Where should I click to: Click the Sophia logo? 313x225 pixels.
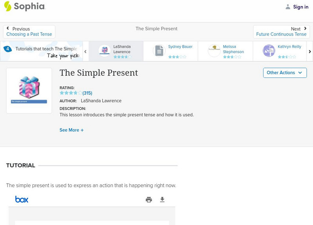[x=24, y=7]
